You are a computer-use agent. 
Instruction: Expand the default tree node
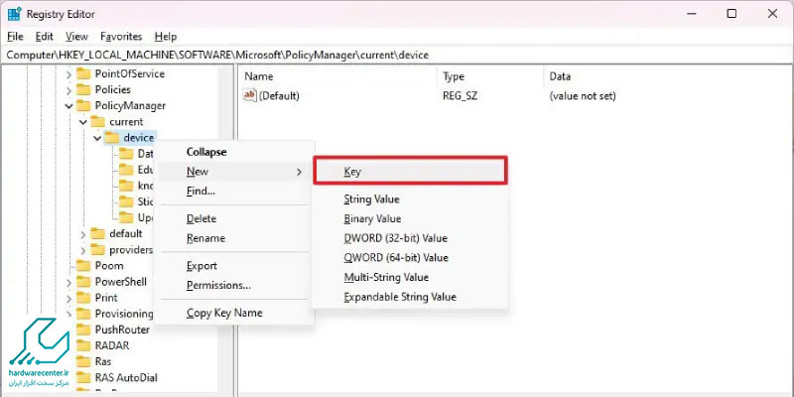83,234
